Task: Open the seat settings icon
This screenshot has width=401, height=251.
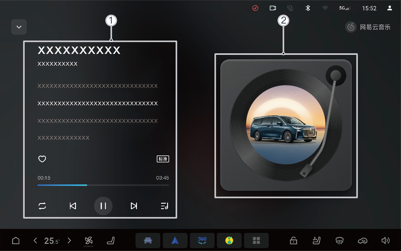Action: click(x=111, y=240)
